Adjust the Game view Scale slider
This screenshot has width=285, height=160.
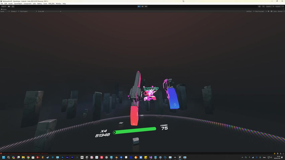(52, 11)
